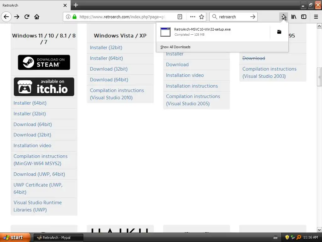Click the Download on Steam badge

click(x=44, y=62)
